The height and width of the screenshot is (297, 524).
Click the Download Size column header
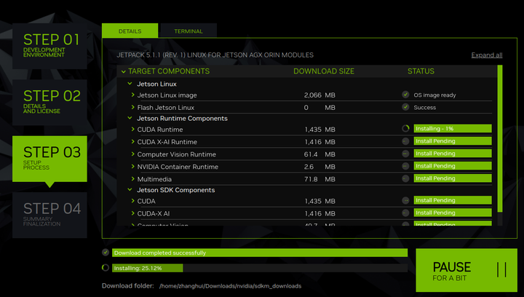[x=323, y=71]
